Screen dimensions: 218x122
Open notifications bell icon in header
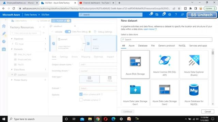[163, 14]
